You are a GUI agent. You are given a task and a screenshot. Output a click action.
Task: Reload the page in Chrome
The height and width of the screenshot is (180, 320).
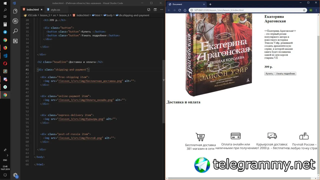[179, 10]
